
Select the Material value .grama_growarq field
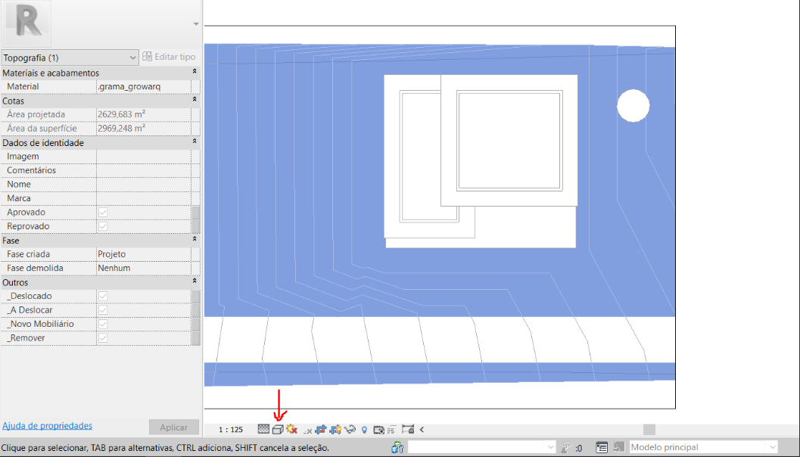[x=145, y=85]
